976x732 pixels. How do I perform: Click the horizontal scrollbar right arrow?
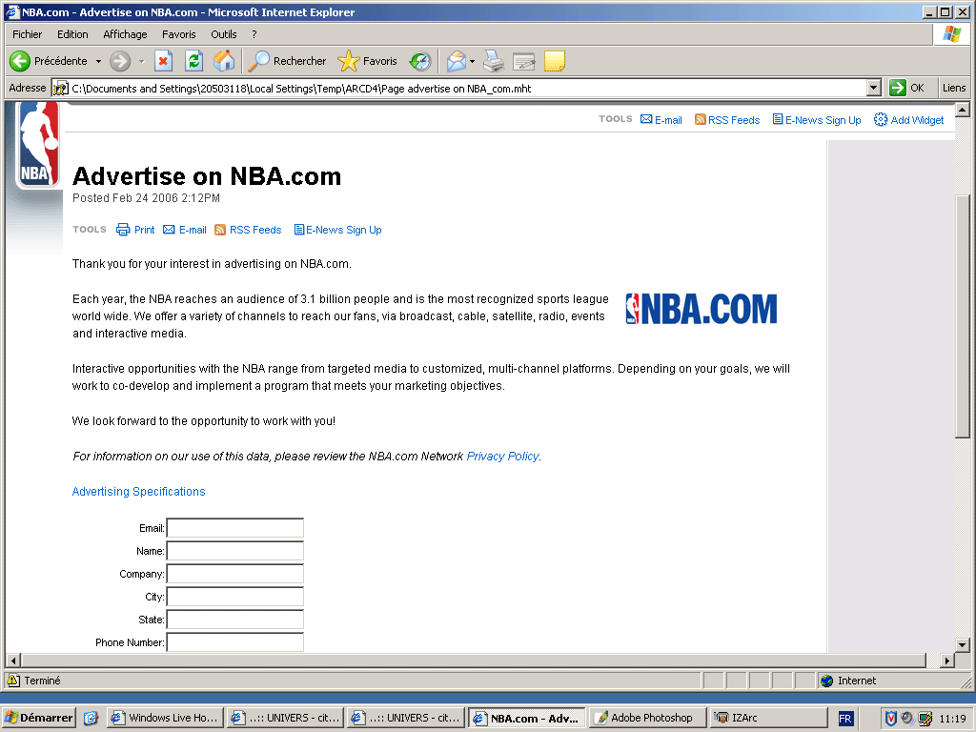pos(946,661)
